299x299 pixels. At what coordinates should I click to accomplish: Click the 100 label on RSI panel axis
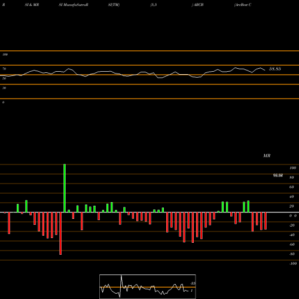(x=5, y=54)
